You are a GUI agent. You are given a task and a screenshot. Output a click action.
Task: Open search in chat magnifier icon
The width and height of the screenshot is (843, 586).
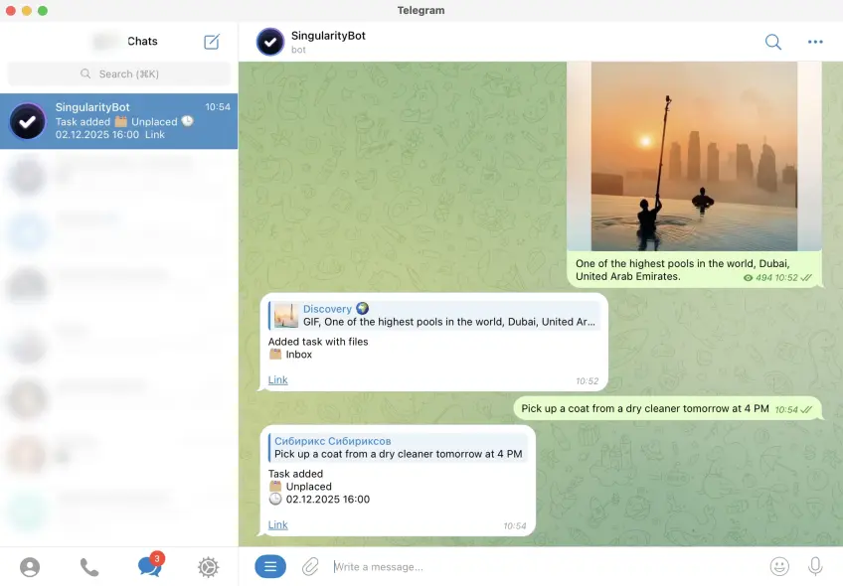(772, 42)
